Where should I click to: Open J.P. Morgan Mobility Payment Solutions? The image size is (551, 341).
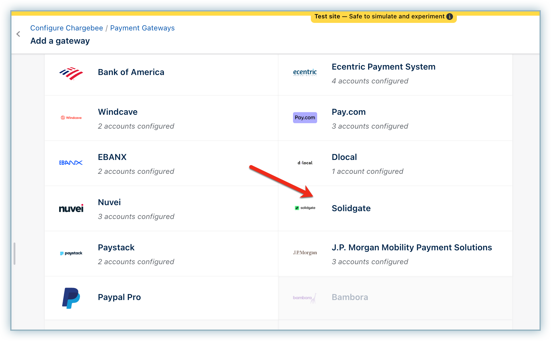point(412,248)
